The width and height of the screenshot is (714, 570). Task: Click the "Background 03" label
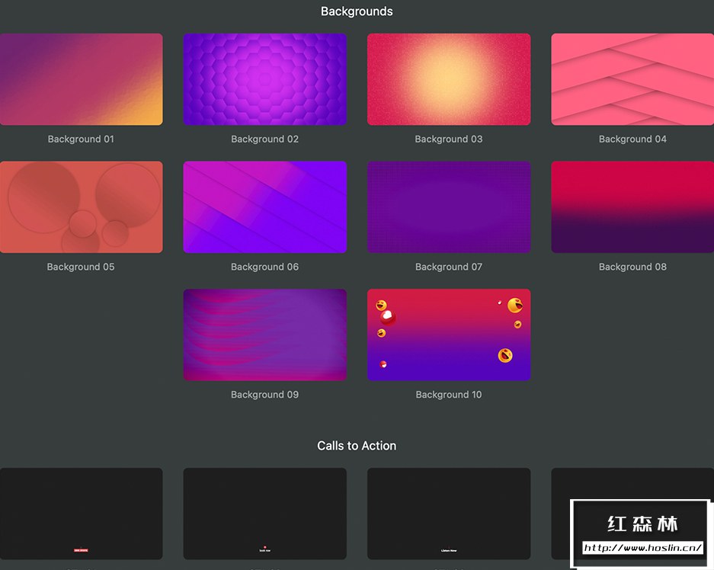[449, 139]
